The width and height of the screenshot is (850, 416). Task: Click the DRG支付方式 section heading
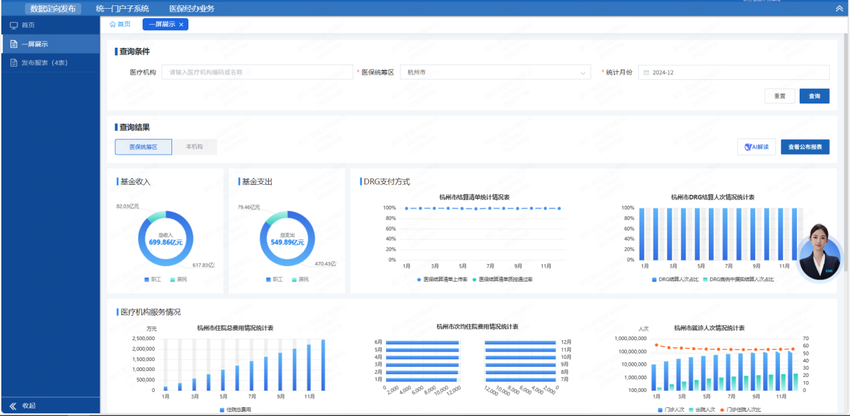click(x=387, y=181)
